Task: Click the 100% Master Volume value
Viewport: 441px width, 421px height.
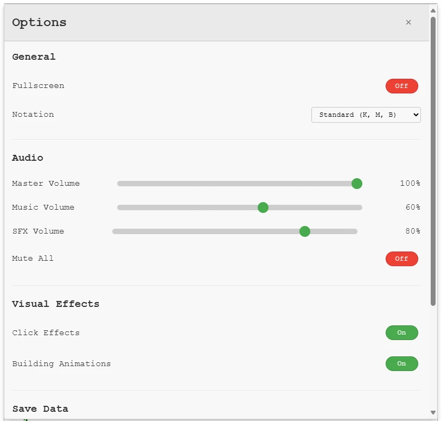Action: click(410, 184)
